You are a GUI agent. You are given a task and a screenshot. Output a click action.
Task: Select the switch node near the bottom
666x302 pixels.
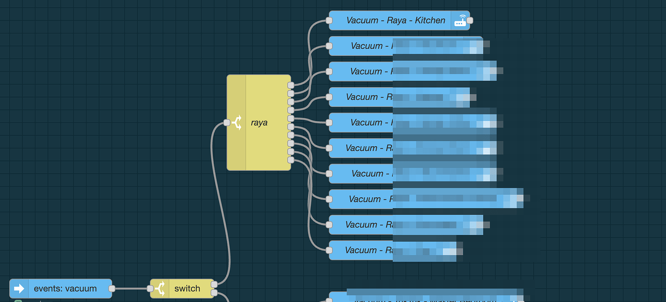pos(188,288)
